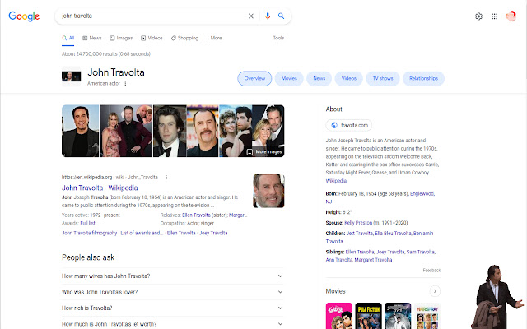Click the three-dot menu beside American actor
527x329 pixels.
(x=125, y=84)
